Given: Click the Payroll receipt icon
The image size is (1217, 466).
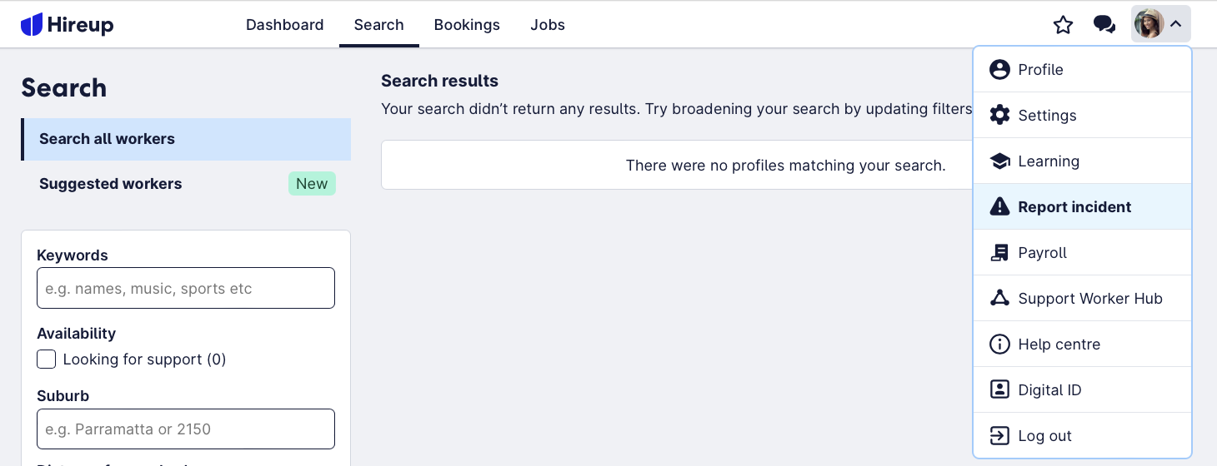Looking at the screenshot, I should click(999, 252).
